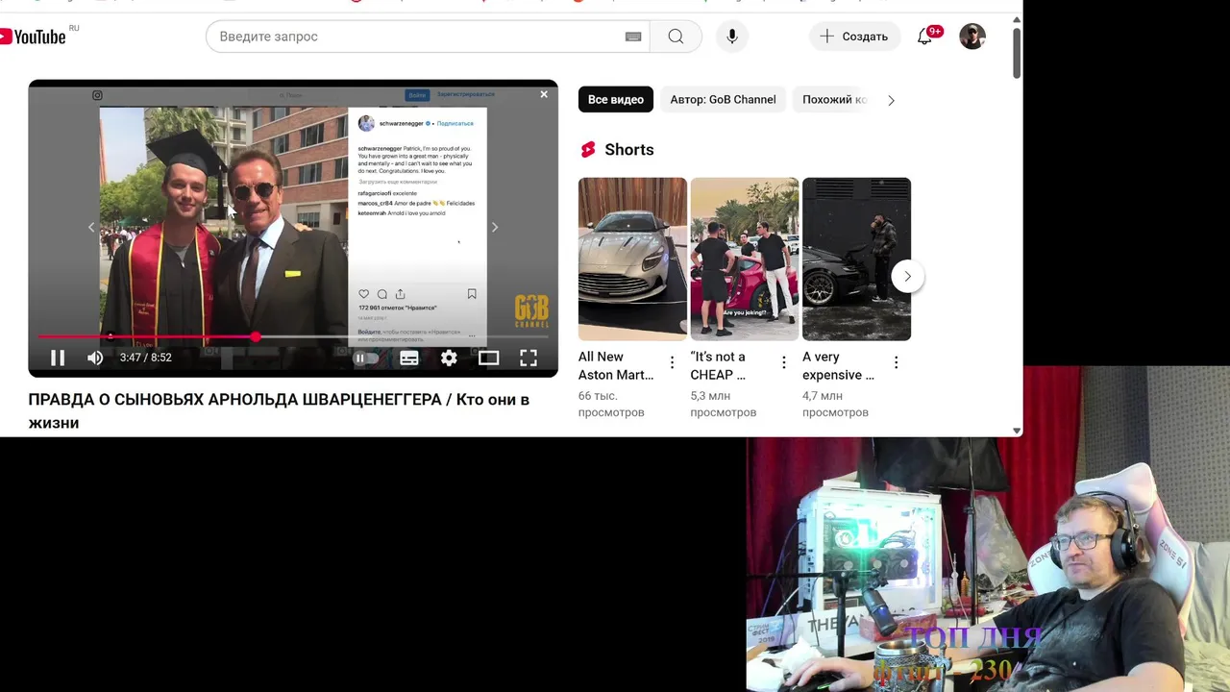
Task: Select the 'Все видео' chip
Action: point(616,100)
